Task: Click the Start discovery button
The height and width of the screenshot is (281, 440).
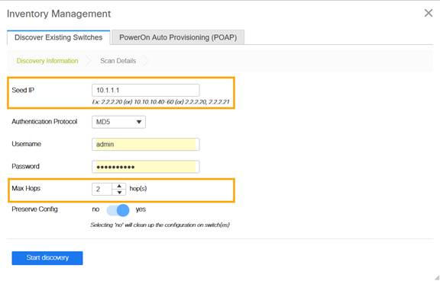Action: 47,257
